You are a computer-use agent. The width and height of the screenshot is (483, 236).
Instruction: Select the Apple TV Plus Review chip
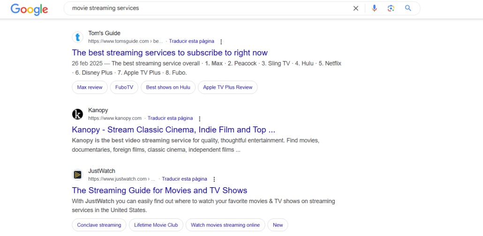coord(227,87)
